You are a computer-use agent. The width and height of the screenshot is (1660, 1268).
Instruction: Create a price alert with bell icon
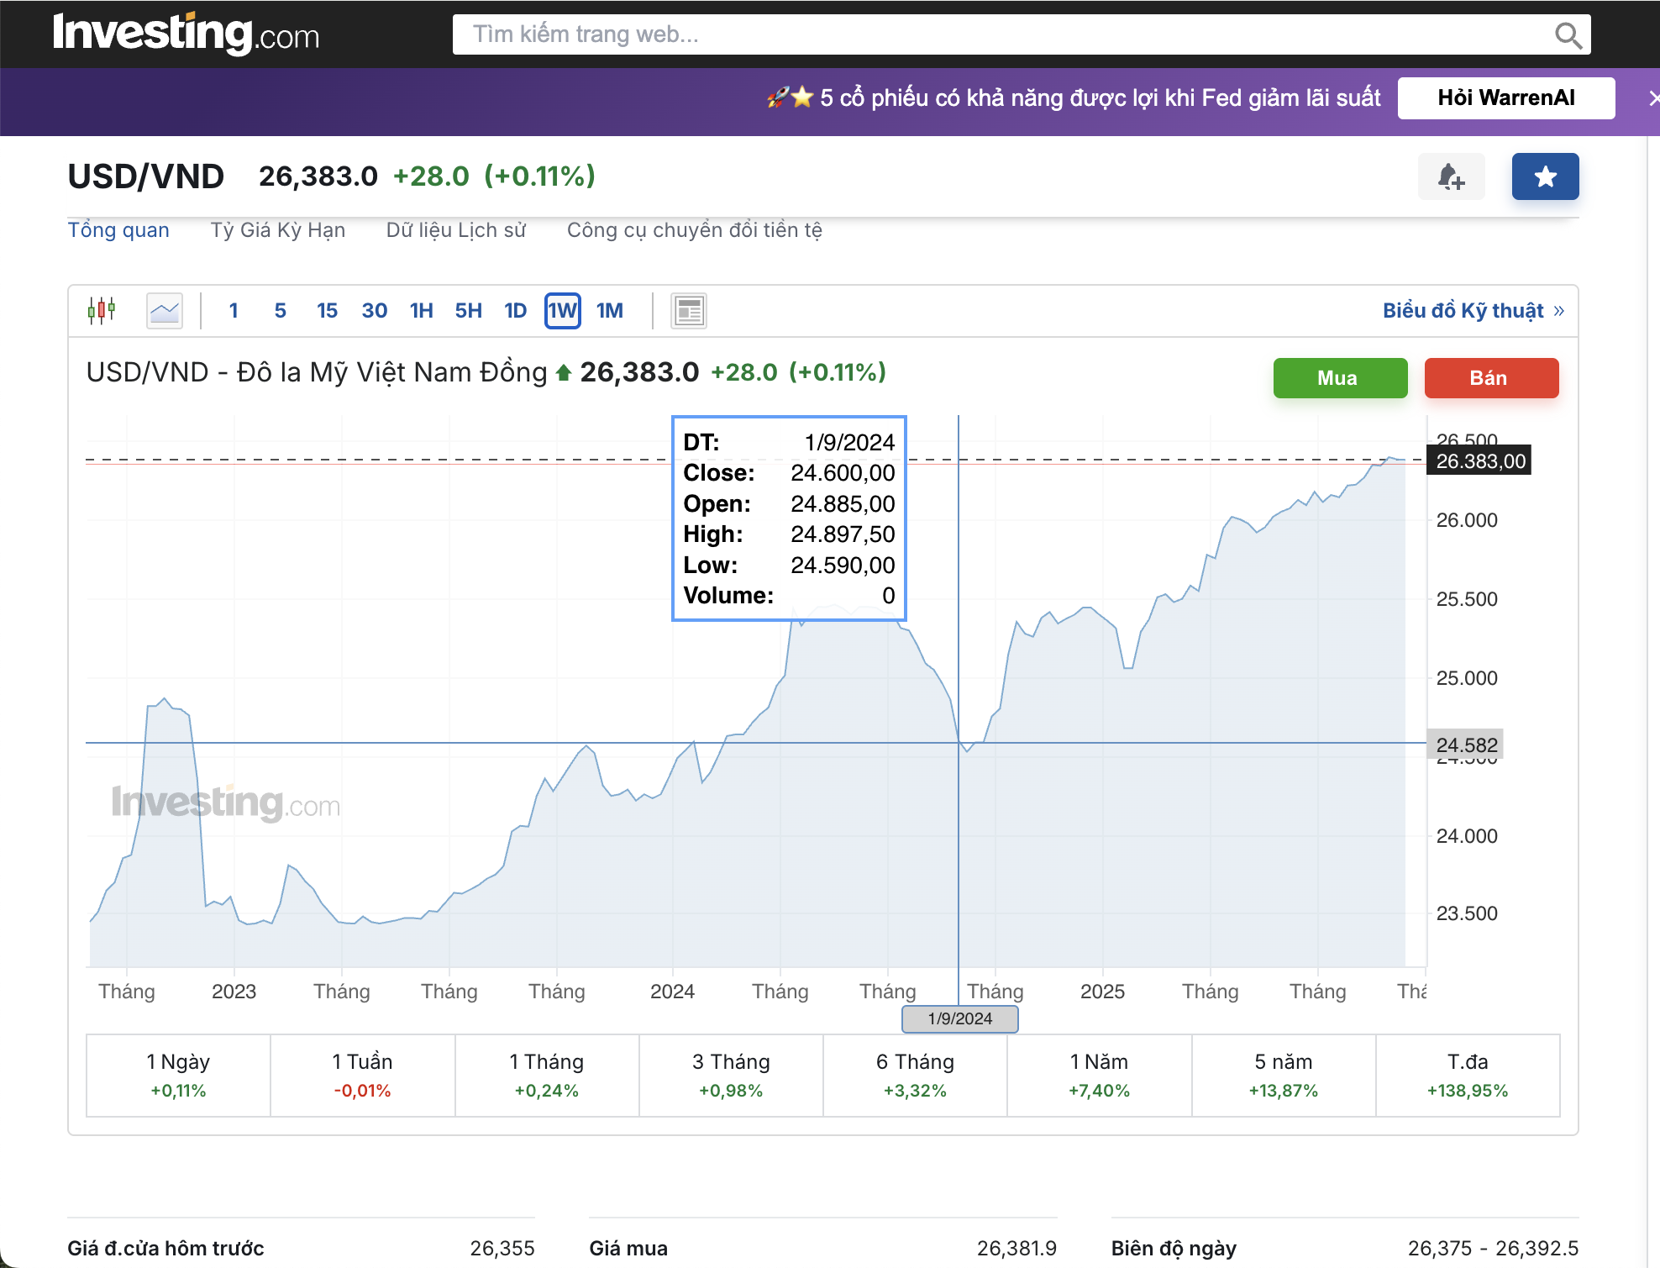[x=1451, y=177]
